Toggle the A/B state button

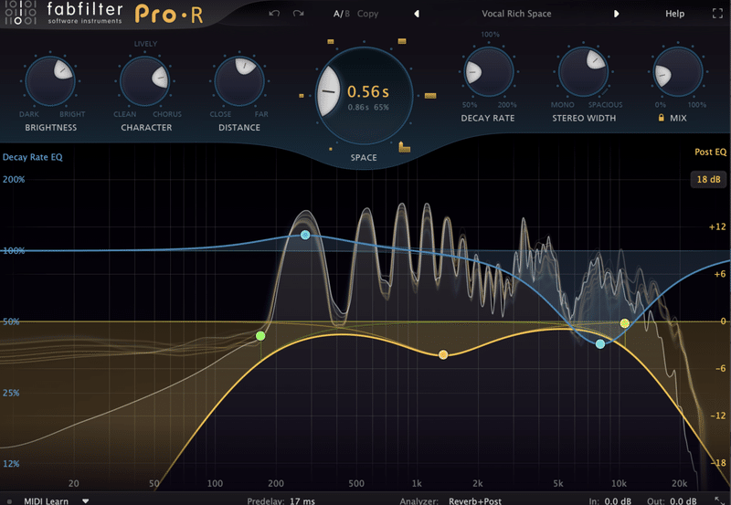point(341,14)
